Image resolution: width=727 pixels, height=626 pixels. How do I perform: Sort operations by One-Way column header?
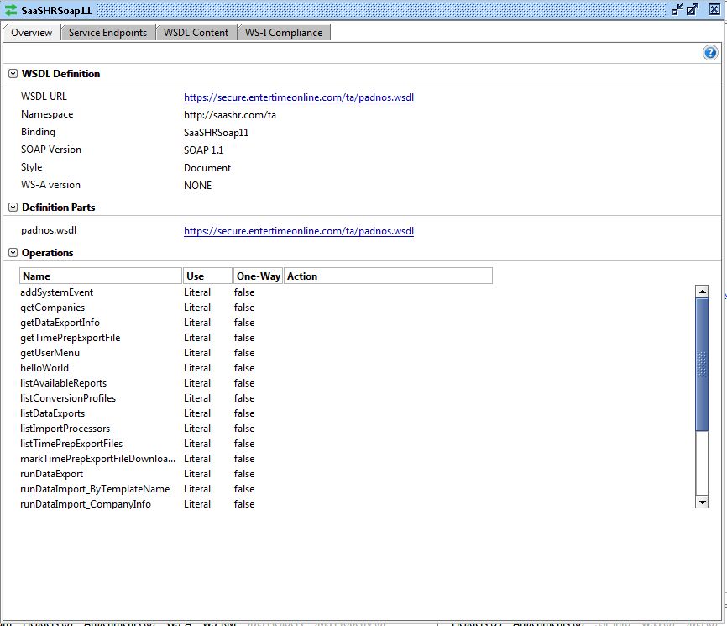click(258, 276)
